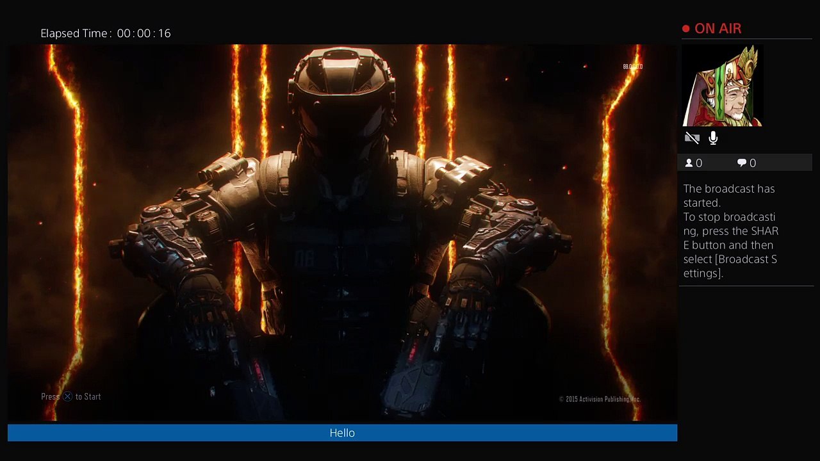This screenshot has height=461, width=820.
Task: Click the disabled camera icon
Action: (x=692, y=138)
